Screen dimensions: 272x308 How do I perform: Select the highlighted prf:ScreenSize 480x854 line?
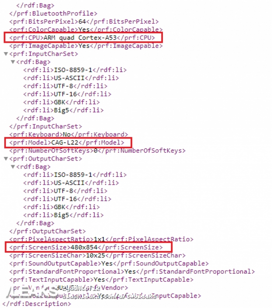point(86,247)
